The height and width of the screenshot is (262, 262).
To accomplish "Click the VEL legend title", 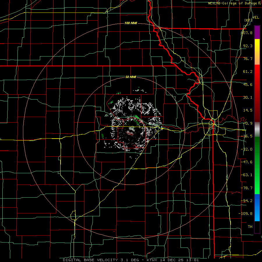I will pos(256,17).
